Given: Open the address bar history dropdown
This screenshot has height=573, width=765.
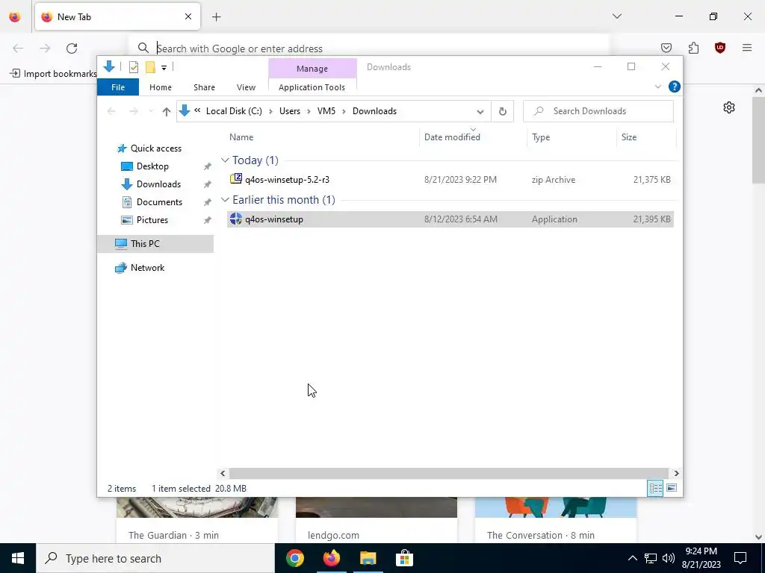Looking at the screenshot, I should [480, 112].
